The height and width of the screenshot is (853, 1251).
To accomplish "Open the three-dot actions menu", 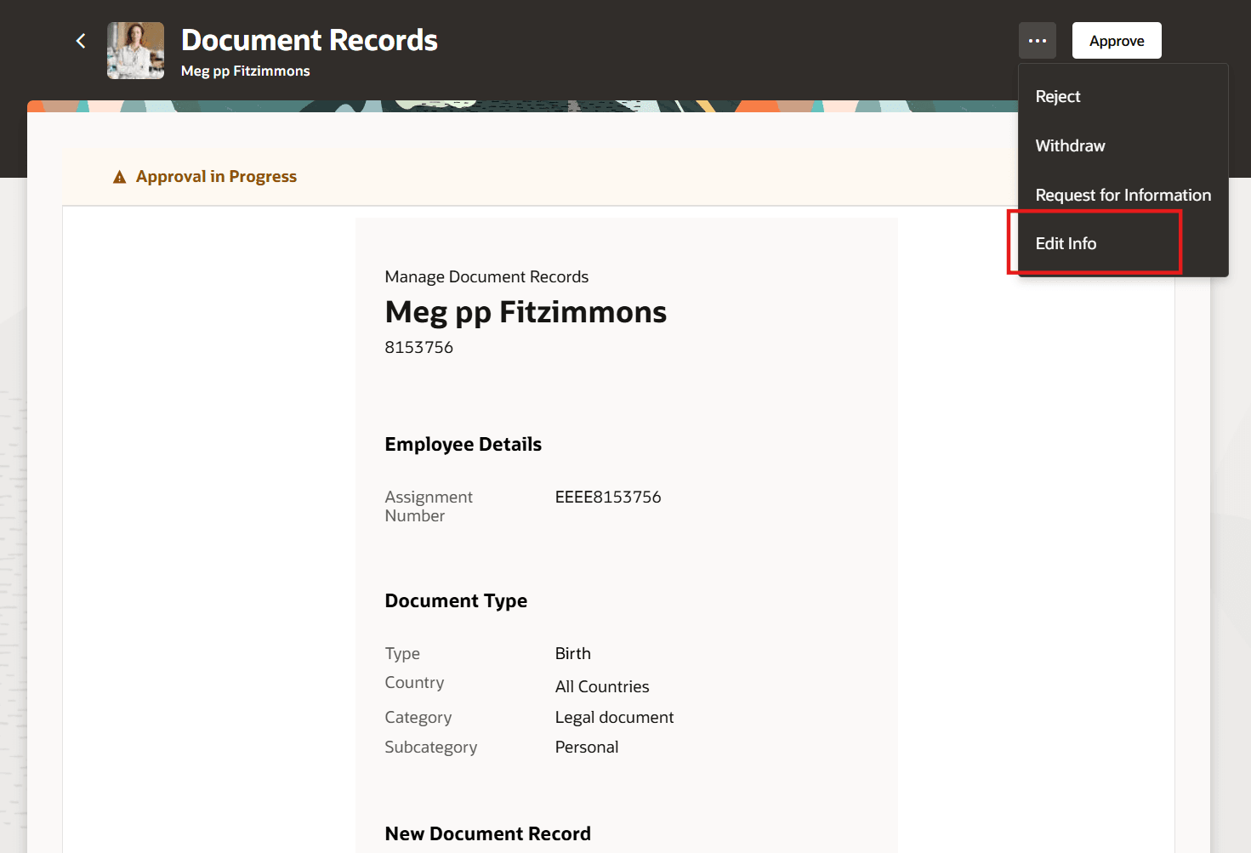I will pos(1037,40).
